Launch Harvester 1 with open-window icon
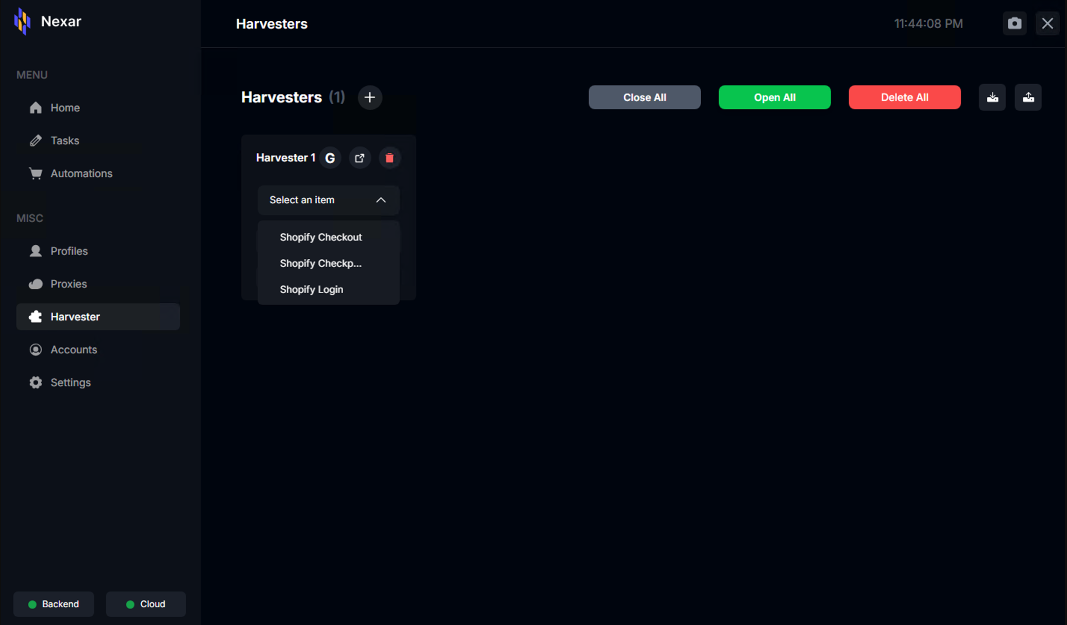1067x625 pixels. pyautogui.click(x=360, y=158)
